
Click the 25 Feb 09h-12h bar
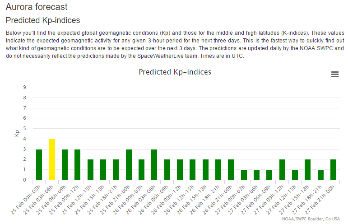(77, 164)
